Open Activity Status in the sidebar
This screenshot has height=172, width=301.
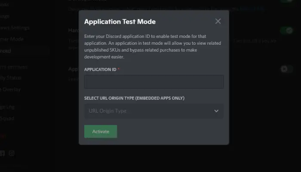pyautogui.click(x=10, y=78)
